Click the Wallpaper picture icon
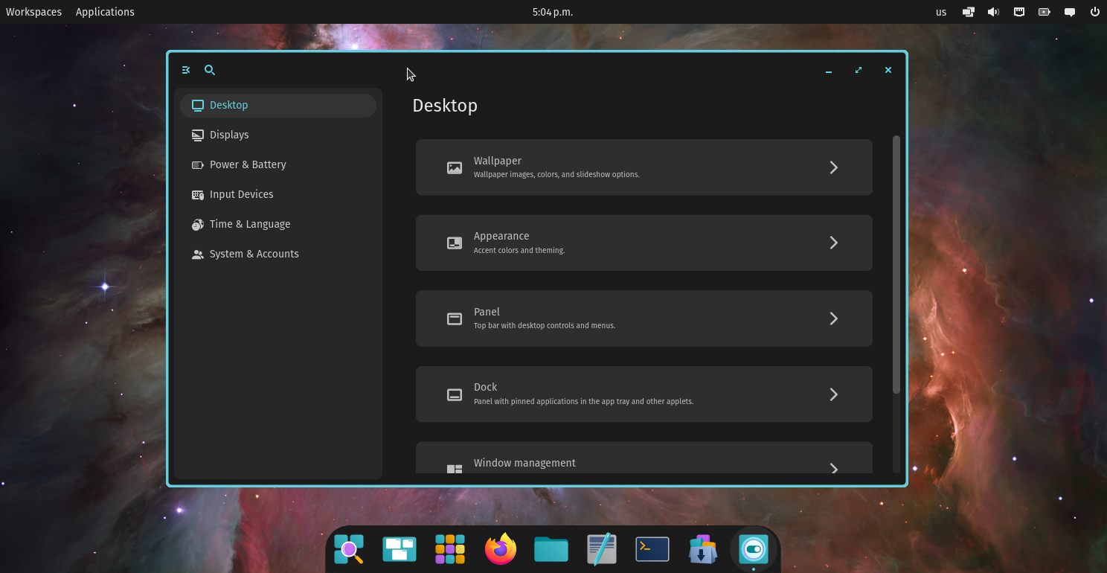This screenshot has width=1107, height=573. tap(455, 167)
